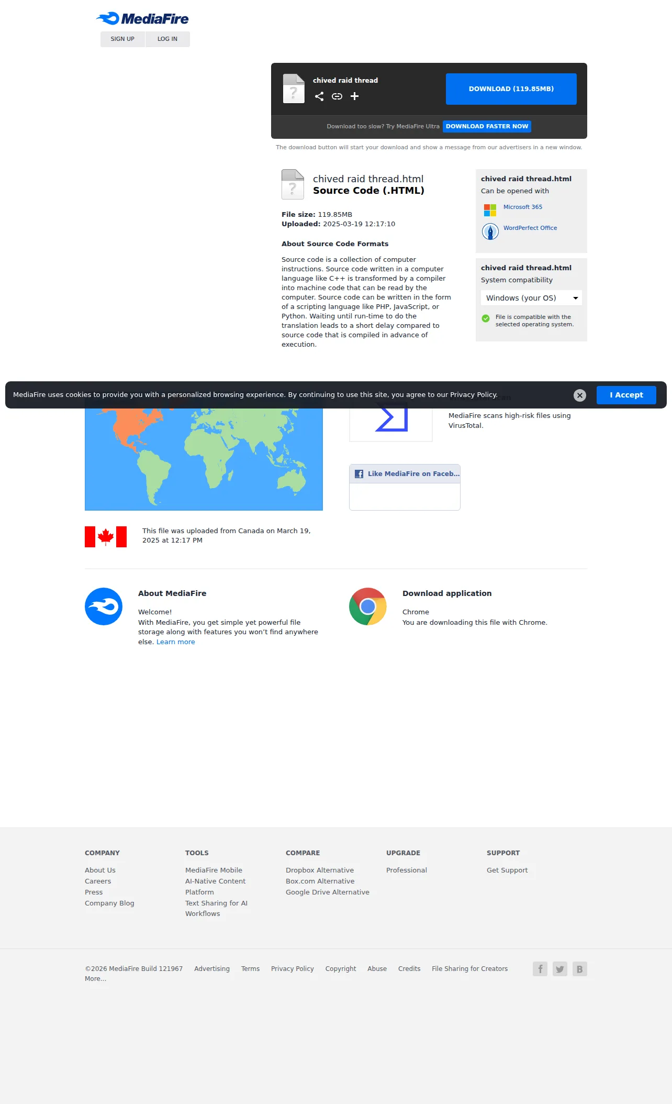Click the Uploaded: 2025-03-19 12:17:10 text

(x=339, y=224)
